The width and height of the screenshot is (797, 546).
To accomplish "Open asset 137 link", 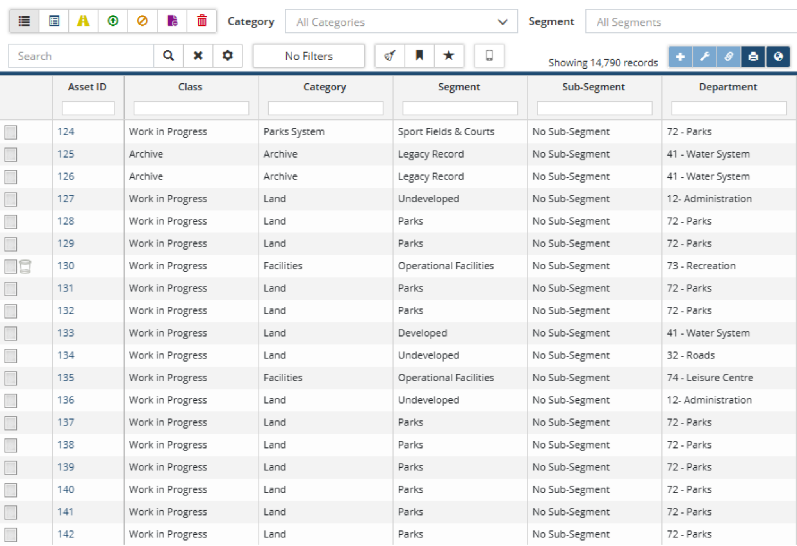I will tap(66, 423).
